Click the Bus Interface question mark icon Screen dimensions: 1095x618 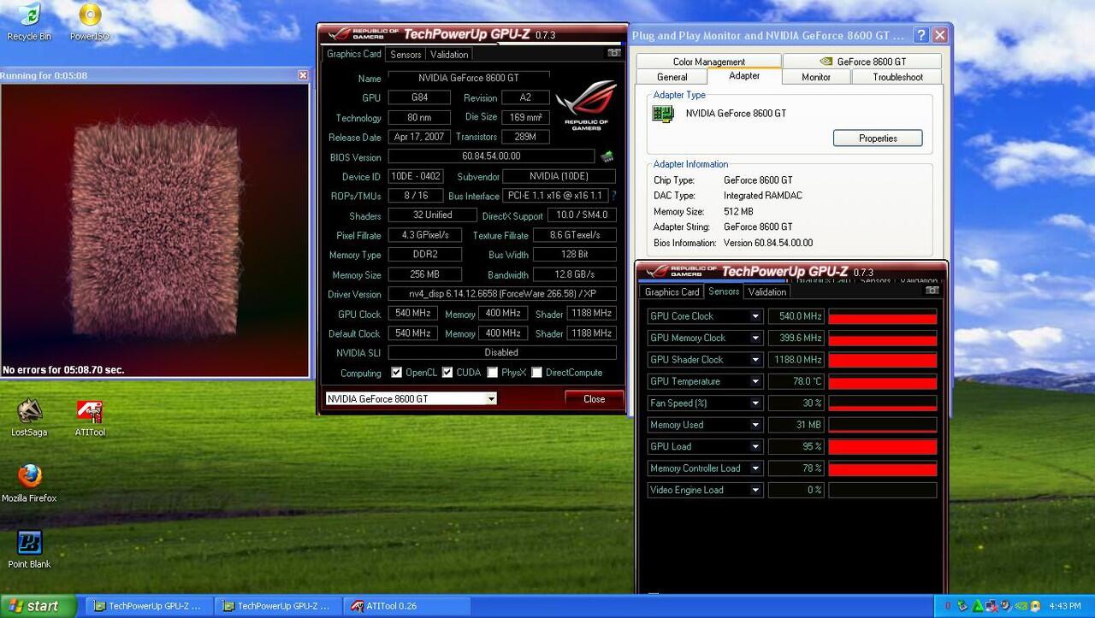click(x=613, y=196)
